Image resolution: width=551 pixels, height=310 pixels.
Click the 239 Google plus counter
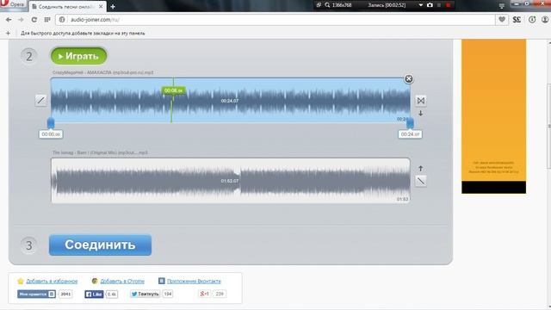[220, 294]
